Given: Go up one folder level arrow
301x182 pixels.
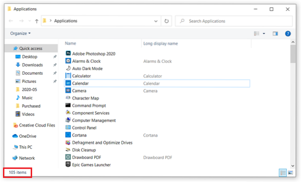Looking at the screenshot, I should tap(36, 21).
